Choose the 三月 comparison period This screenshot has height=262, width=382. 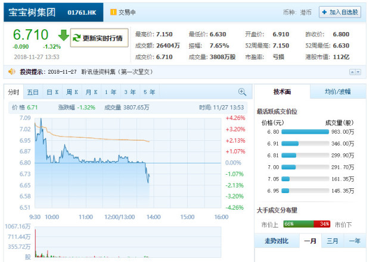333,241
